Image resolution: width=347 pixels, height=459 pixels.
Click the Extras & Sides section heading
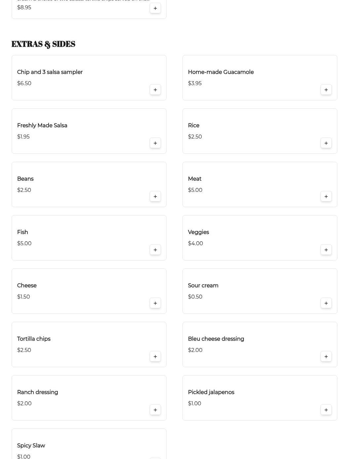click(x=43, y=44)
